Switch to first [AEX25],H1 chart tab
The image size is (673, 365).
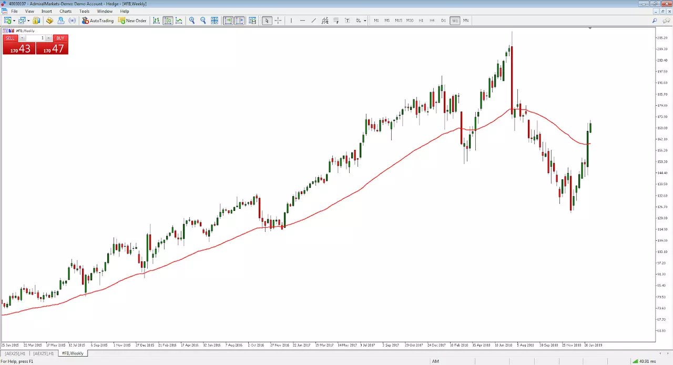pos(15,353)
